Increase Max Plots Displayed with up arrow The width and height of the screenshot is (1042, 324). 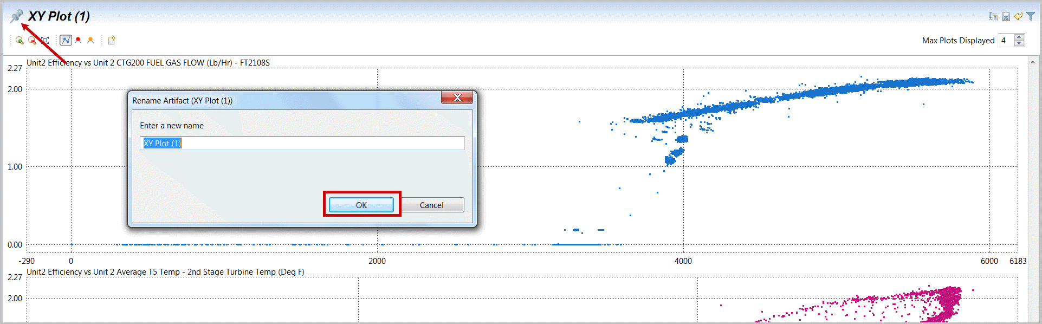[x=1019, y=37]
